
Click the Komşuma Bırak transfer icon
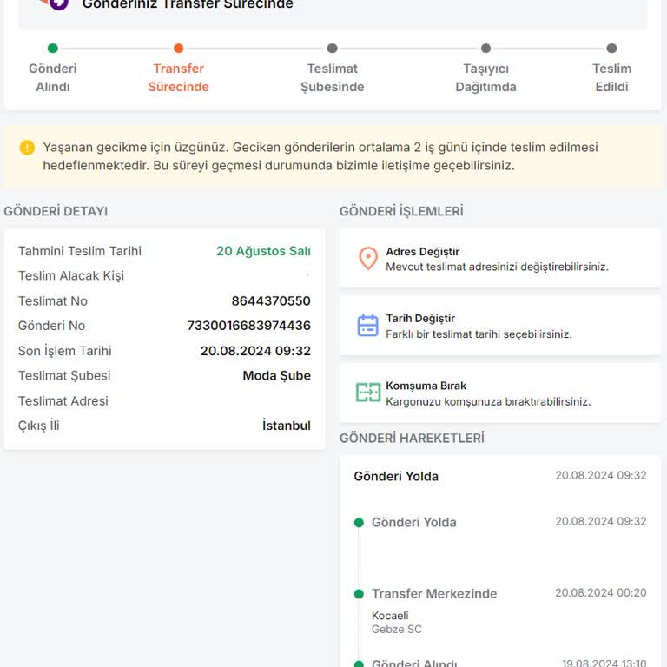(368, 393)
